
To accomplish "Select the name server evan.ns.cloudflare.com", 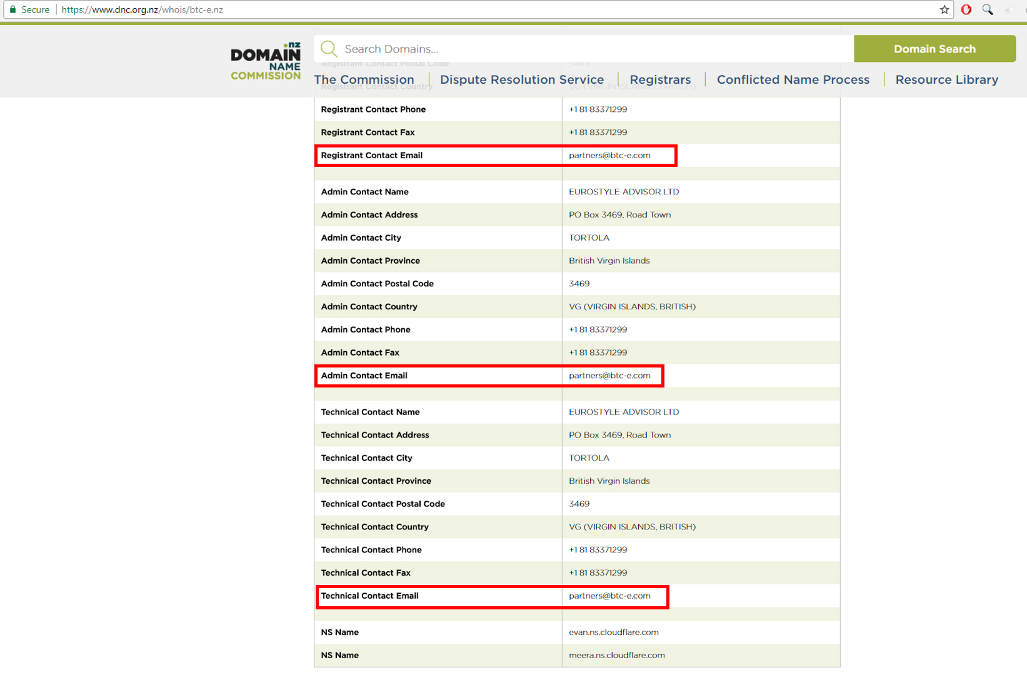I will 614,632.
